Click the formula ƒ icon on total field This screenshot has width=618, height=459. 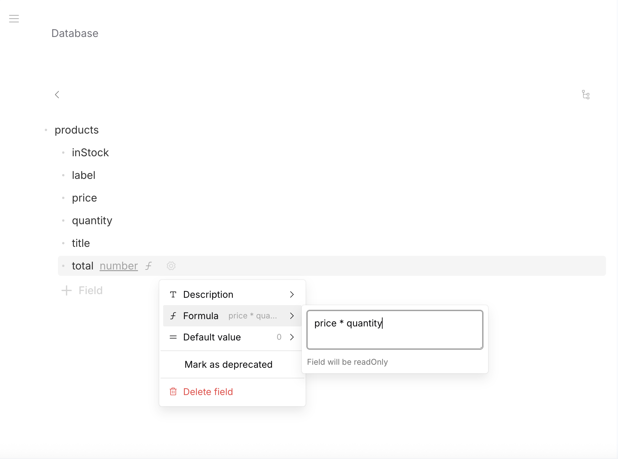coord(149,266)
